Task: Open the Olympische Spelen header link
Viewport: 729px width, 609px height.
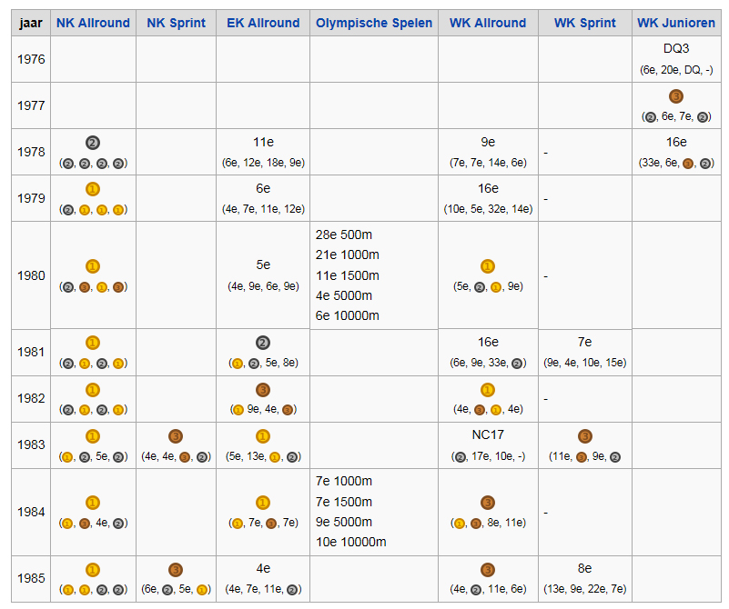Action: [374, 23]
